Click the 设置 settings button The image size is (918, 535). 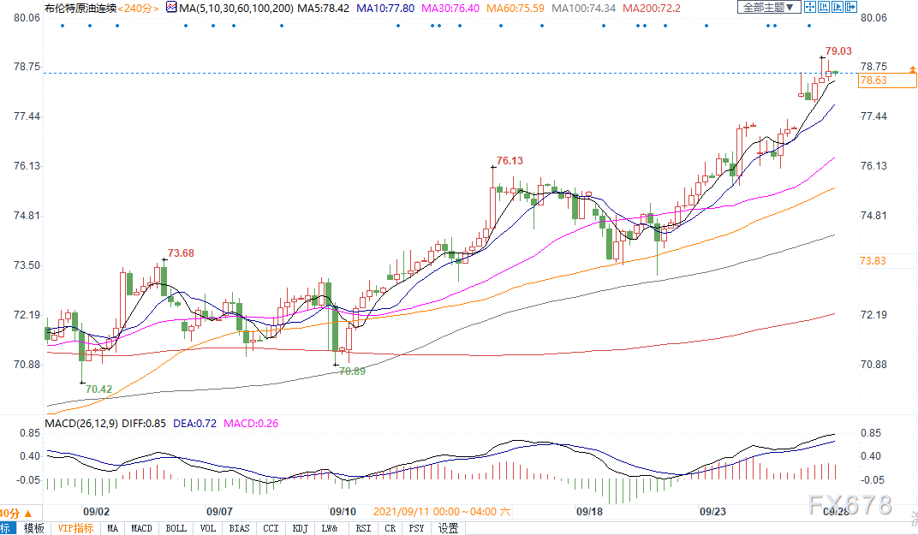[x=449, y=528]
